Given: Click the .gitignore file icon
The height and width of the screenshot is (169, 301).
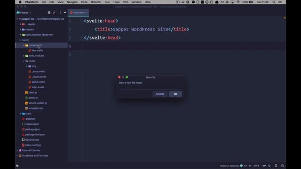Looking at the screenshot, I should tap(23, 119).
